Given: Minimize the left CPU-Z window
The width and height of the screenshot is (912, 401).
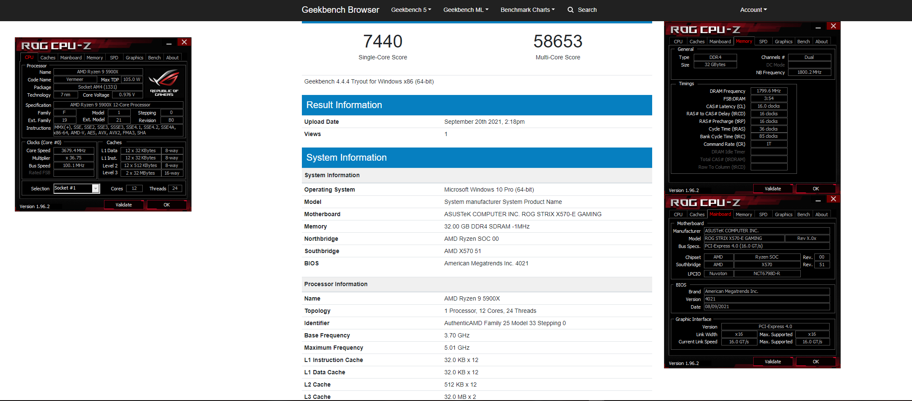Looking at the screenshot, I should [169, 43].
